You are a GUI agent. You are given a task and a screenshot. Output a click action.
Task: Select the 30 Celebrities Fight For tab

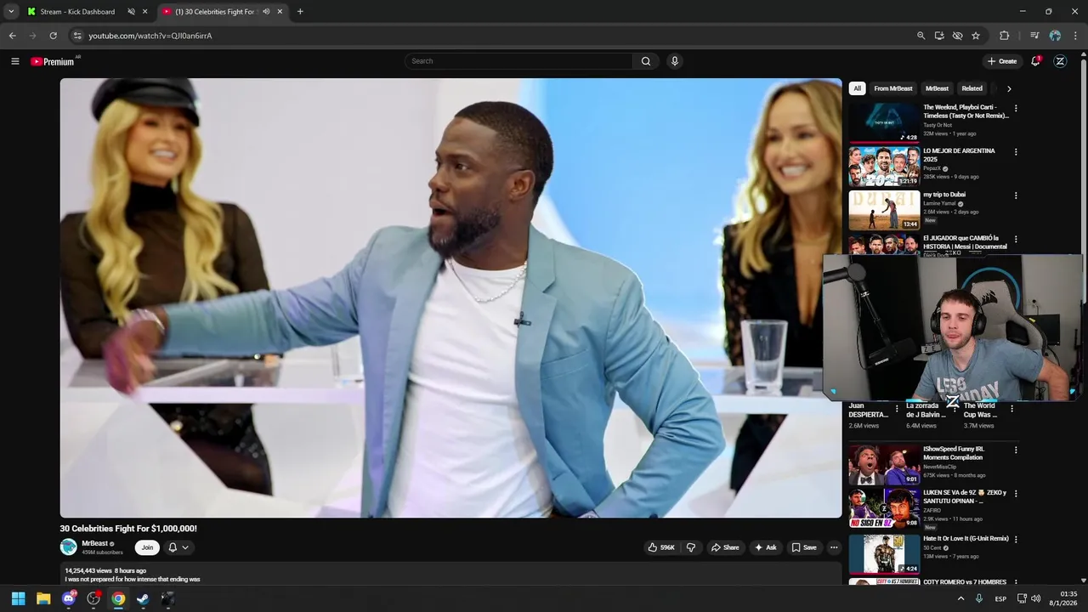pos(215,12)
